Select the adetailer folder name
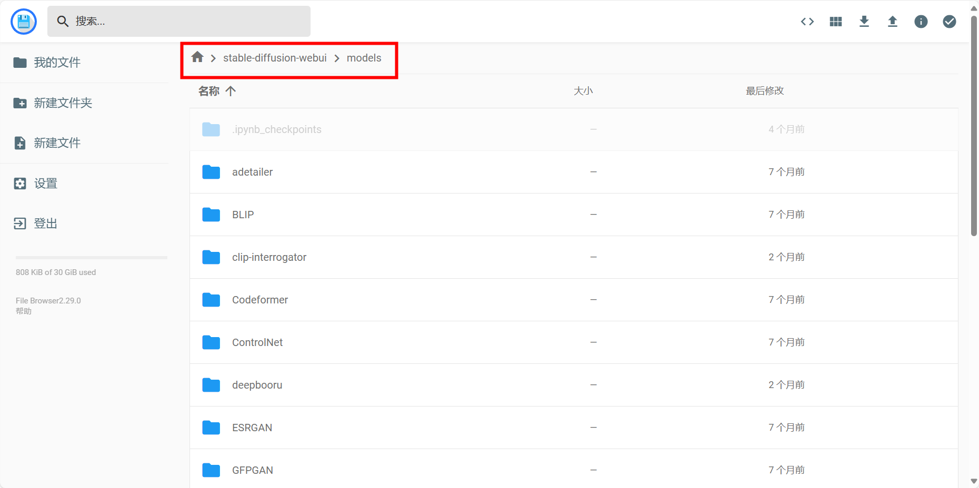 [252, 172]
